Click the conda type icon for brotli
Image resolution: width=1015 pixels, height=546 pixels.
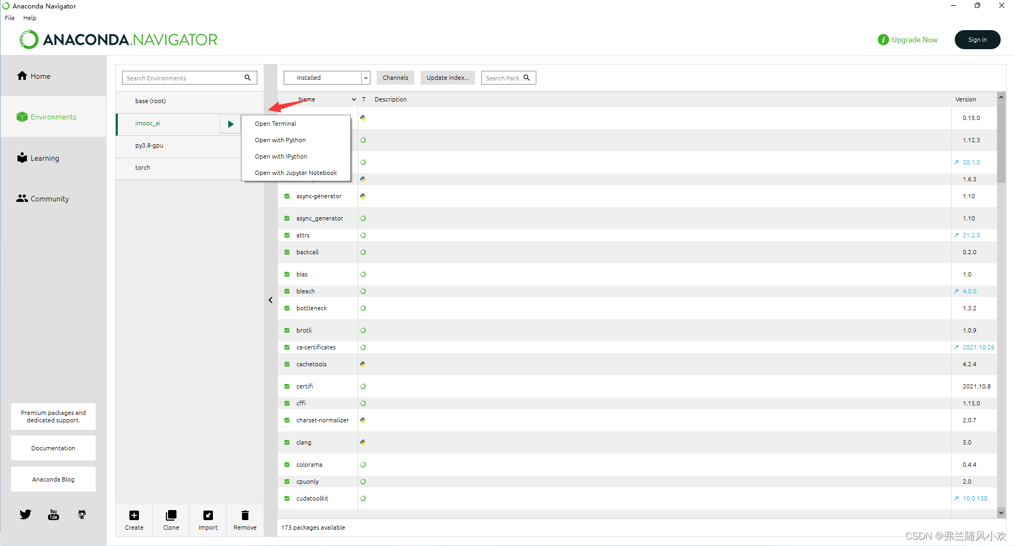(x=363, y=330)
